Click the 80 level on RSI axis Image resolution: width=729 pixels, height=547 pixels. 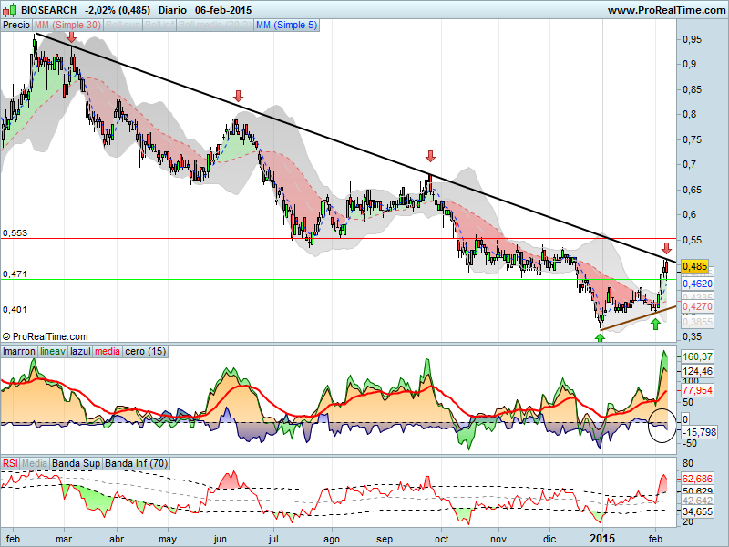(687, 463)
